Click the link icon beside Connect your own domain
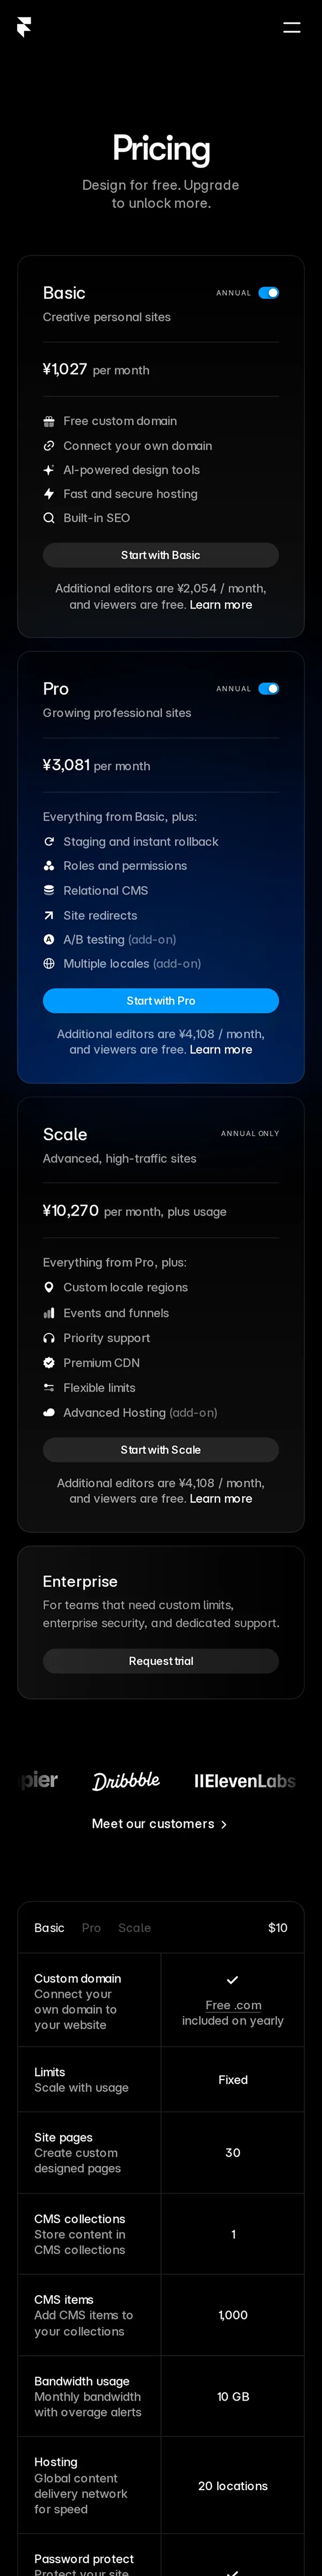Screen dimensions: 322x2576 pos(49,446)
